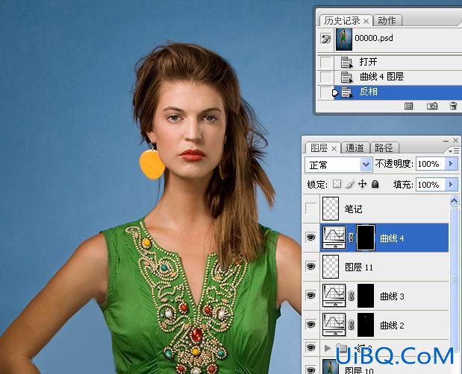Open the 填充 slider arrow
This screenshot has height=374, width=462.
[x=452, y=185]
